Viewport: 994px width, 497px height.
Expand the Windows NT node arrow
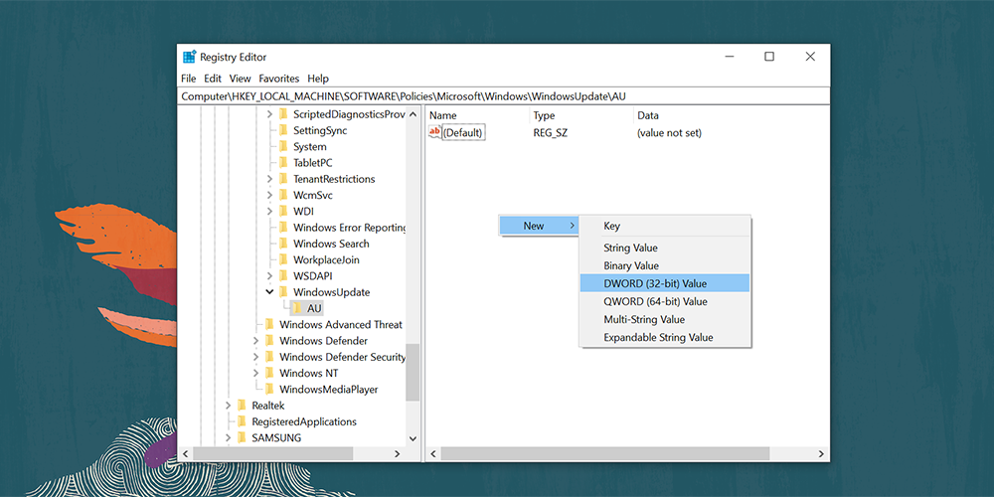coord(255,373)
